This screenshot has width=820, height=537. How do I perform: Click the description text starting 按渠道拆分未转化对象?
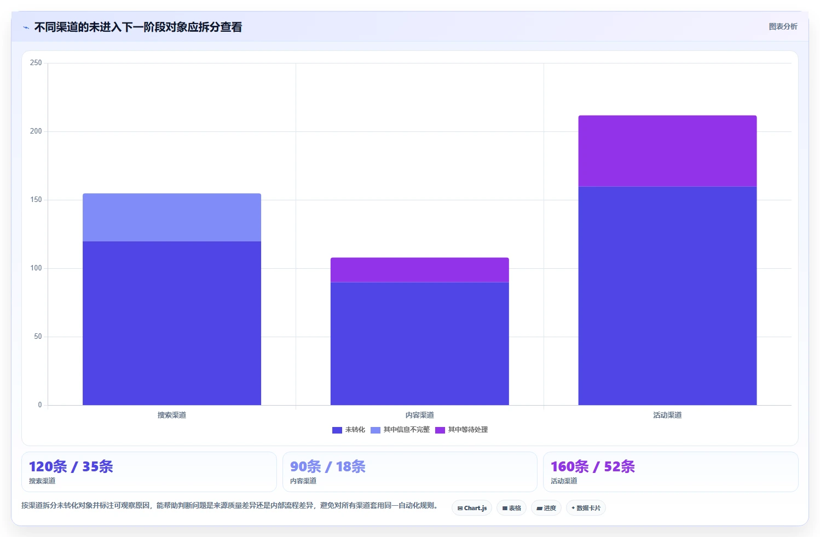[x=229, y=505]
